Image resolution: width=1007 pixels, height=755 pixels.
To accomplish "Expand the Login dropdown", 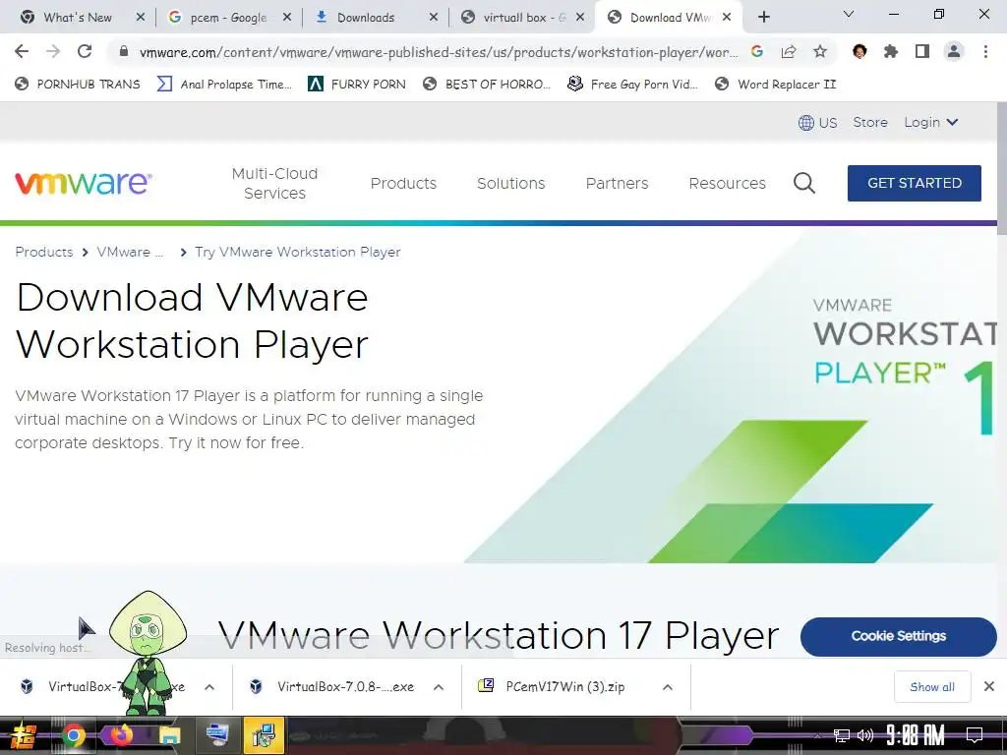I will (931, 123).
